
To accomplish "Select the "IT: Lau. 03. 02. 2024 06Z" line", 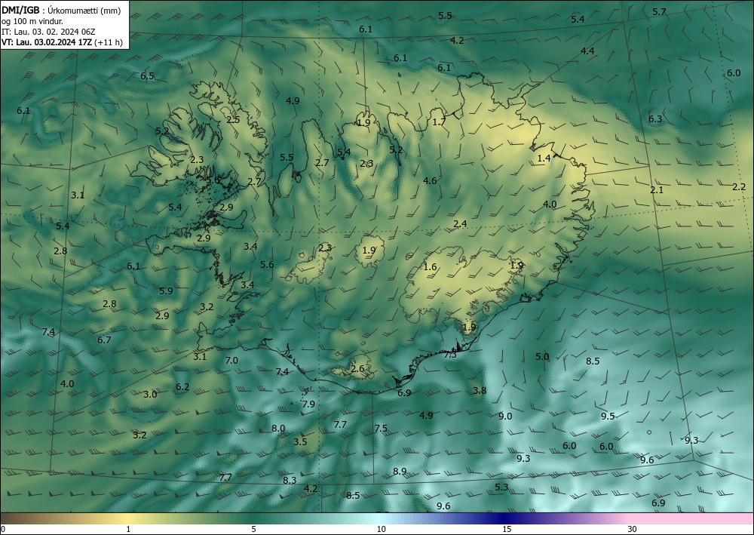I will [48, 32].
